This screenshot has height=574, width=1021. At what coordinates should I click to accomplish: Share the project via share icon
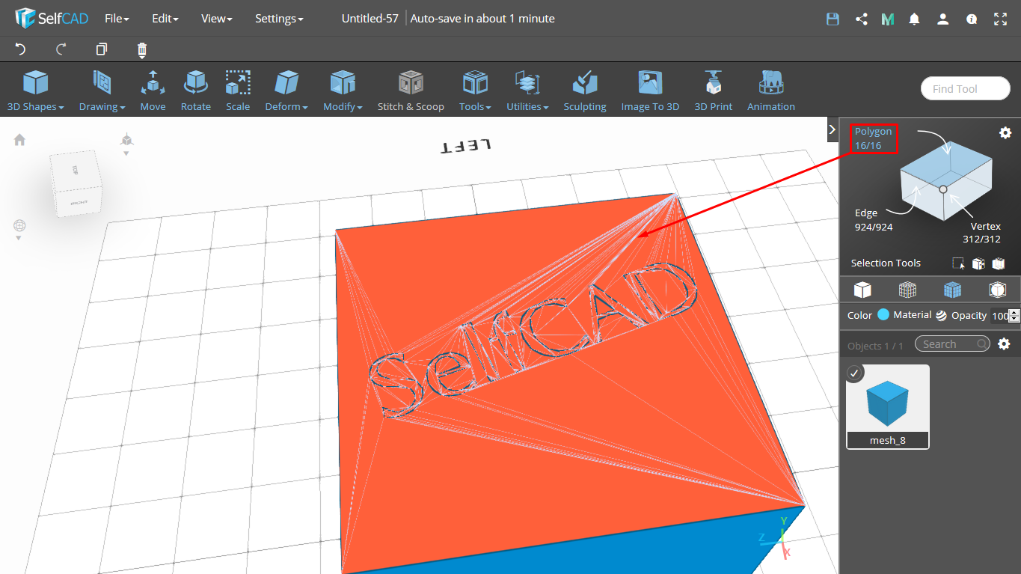coord(861,19)
